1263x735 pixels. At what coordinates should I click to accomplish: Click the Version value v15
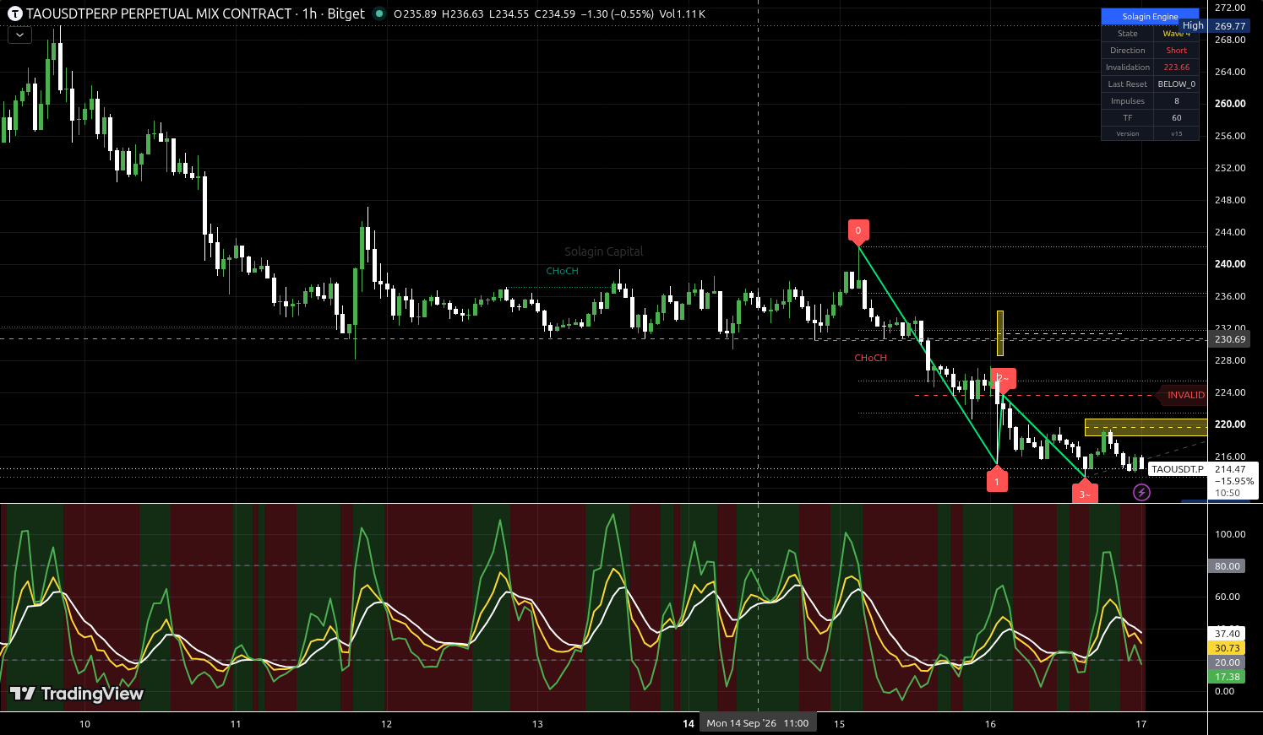tap(1177, 134)
